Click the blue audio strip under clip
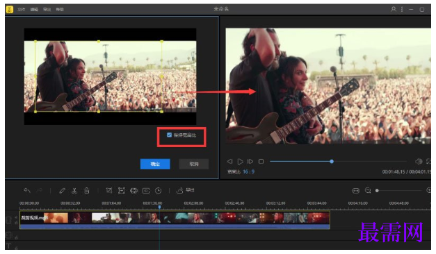The height and width of the screenshot is (254, 436). pyautogui.click(x=175, y=226)
